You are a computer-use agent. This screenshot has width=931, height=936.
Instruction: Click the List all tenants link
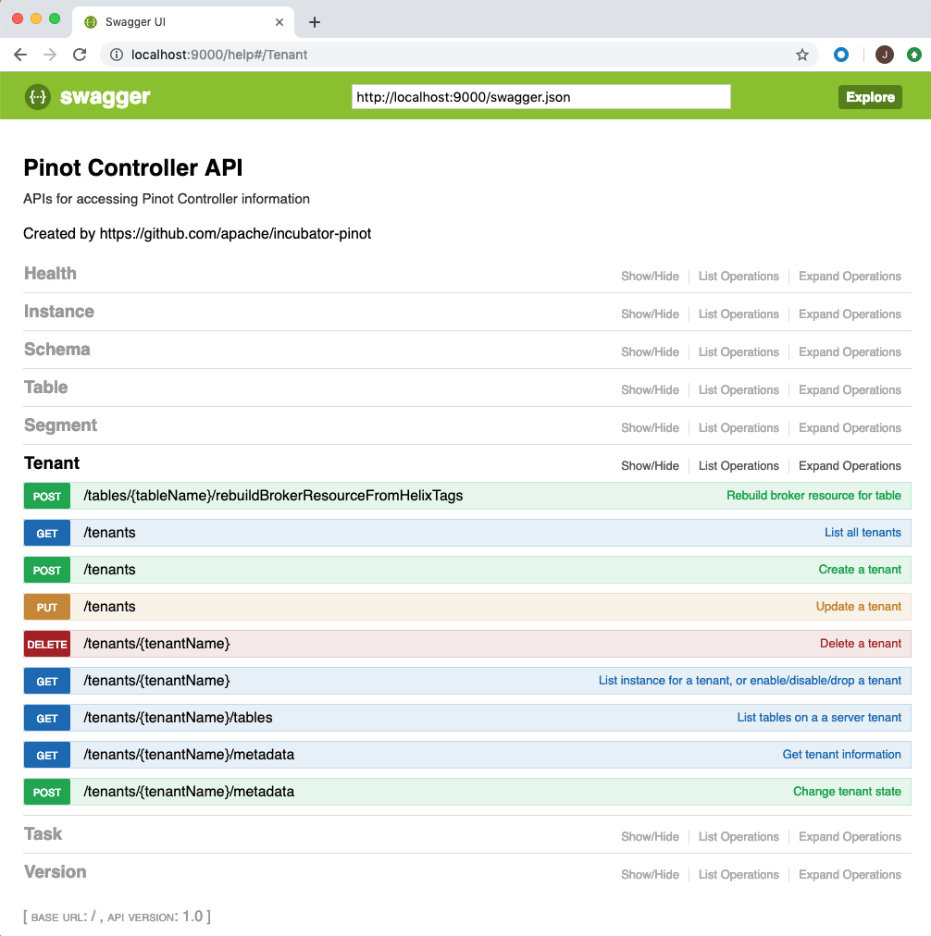[863, 533]
